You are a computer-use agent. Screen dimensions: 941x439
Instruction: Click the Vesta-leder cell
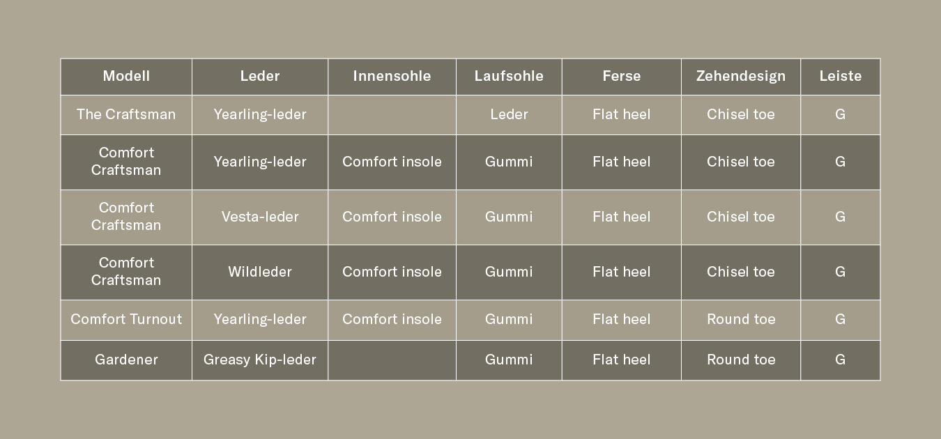click(260, 217)
